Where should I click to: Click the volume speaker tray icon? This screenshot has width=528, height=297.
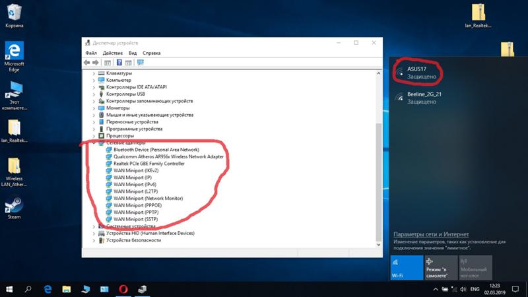tap(463, 289)
